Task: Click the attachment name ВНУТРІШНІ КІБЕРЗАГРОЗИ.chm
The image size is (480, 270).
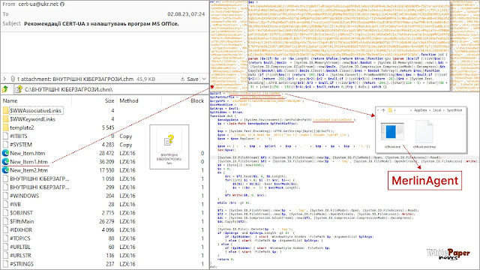Action: click(x=93, y=79)
